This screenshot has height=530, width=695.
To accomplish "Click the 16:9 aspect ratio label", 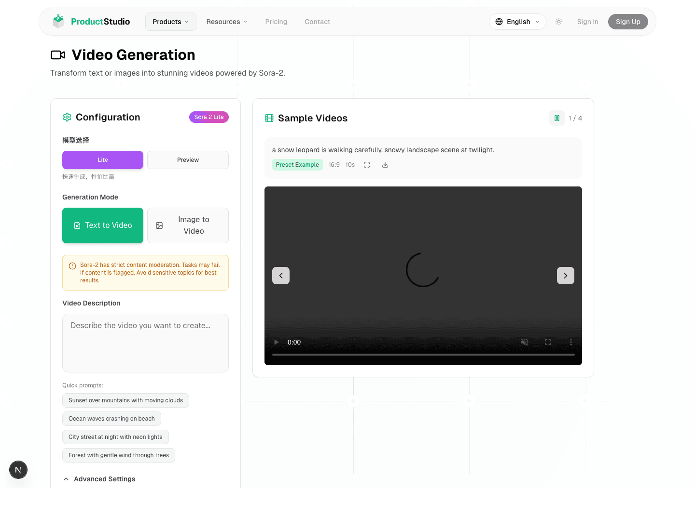I will pyautogui.click(x=334, y=165).
